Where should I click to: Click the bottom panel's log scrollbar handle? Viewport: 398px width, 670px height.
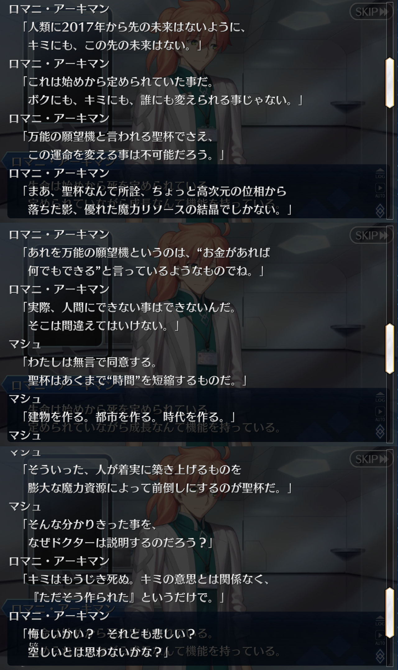(390, 612)
